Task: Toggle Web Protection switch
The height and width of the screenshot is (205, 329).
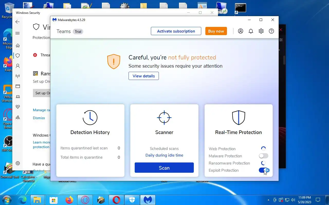Action: pos(263,149)
